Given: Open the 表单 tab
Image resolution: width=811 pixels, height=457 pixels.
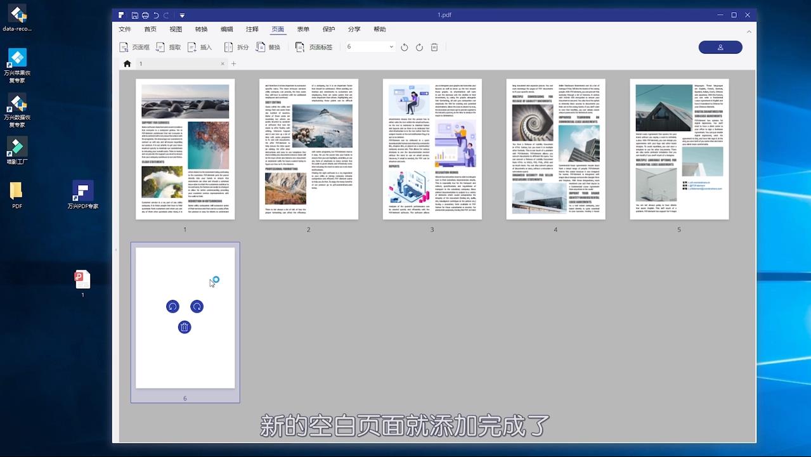Looking at the screenshot, I should pyautogui.click(x=303, y=29).
